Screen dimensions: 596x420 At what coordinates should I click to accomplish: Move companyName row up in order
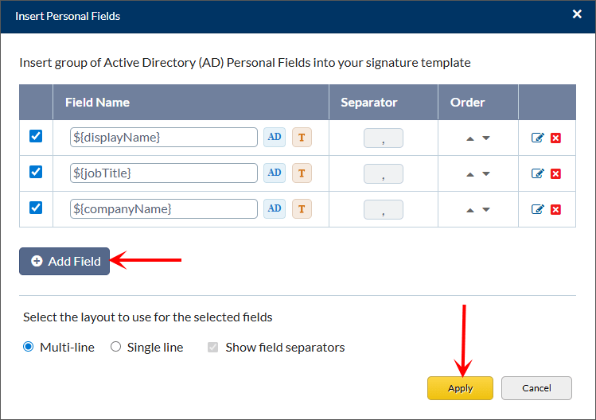(470, 210)
